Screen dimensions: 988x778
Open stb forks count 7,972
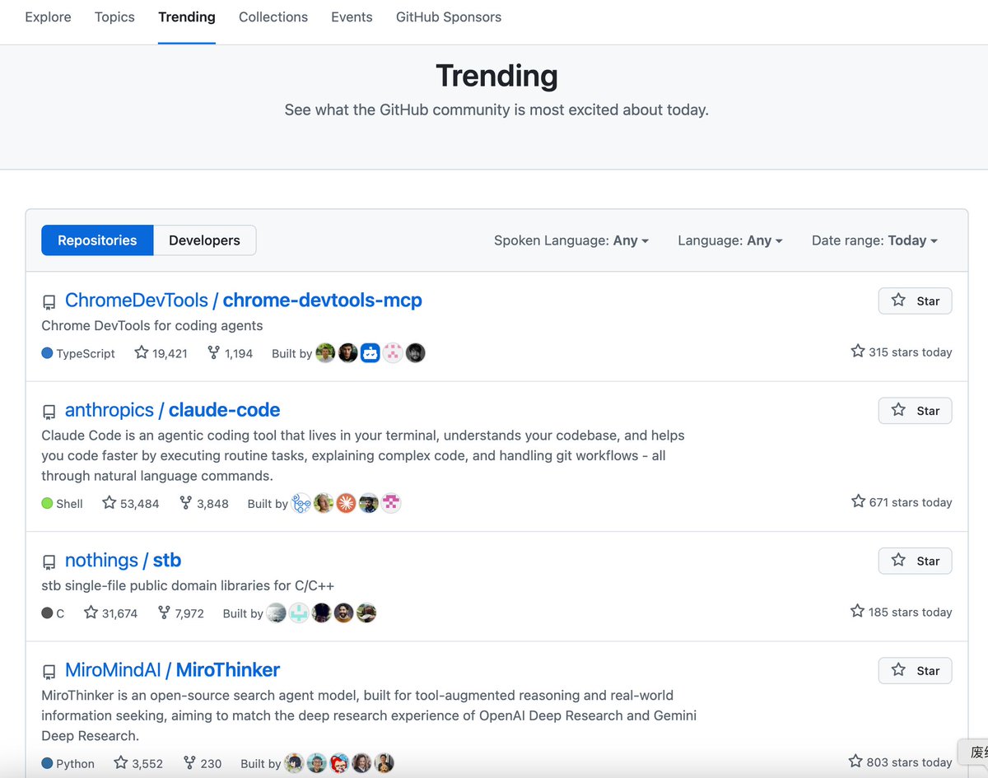180,613
